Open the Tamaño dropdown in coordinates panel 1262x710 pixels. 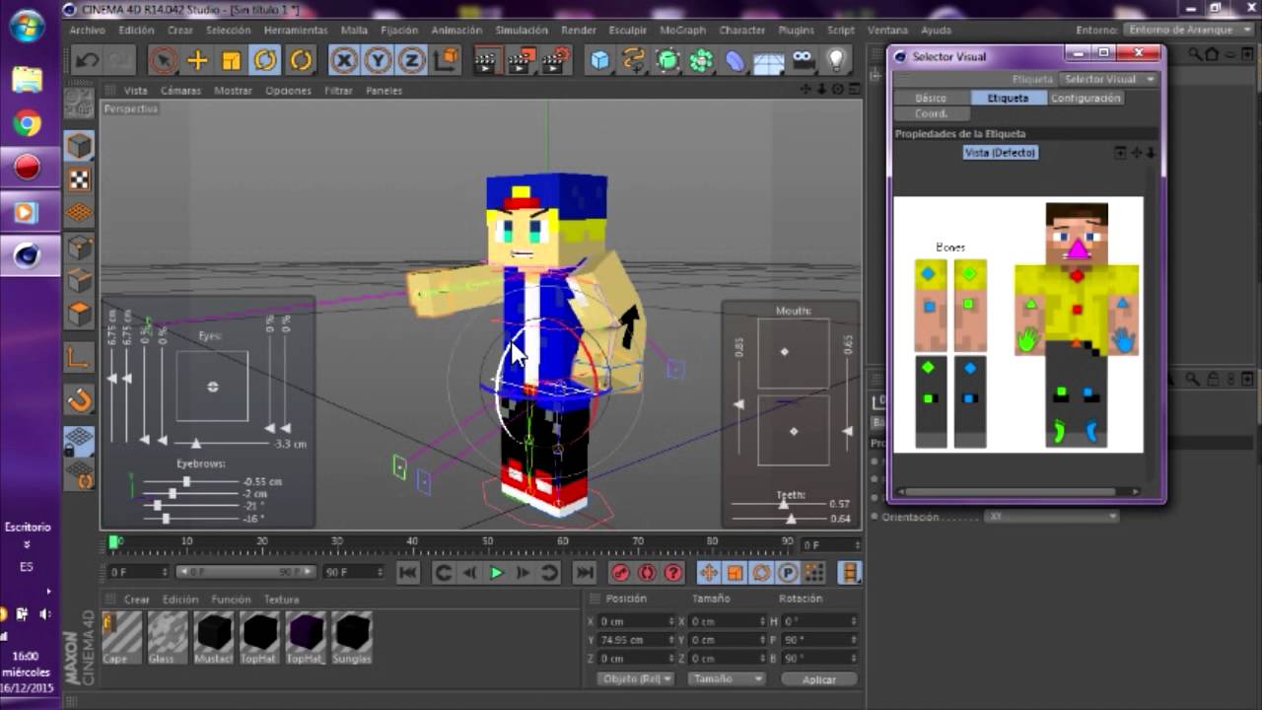point(728,678)
